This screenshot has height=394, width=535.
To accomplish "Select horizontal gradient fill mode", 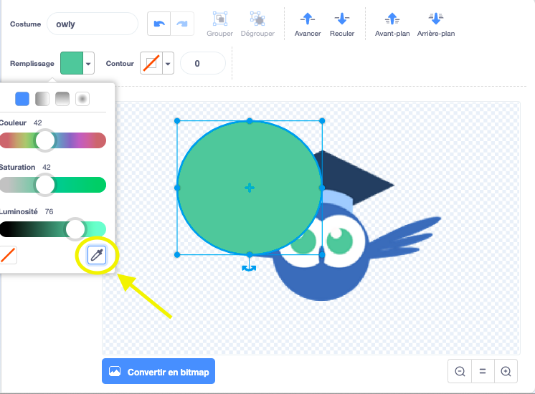I will [42, 99].
